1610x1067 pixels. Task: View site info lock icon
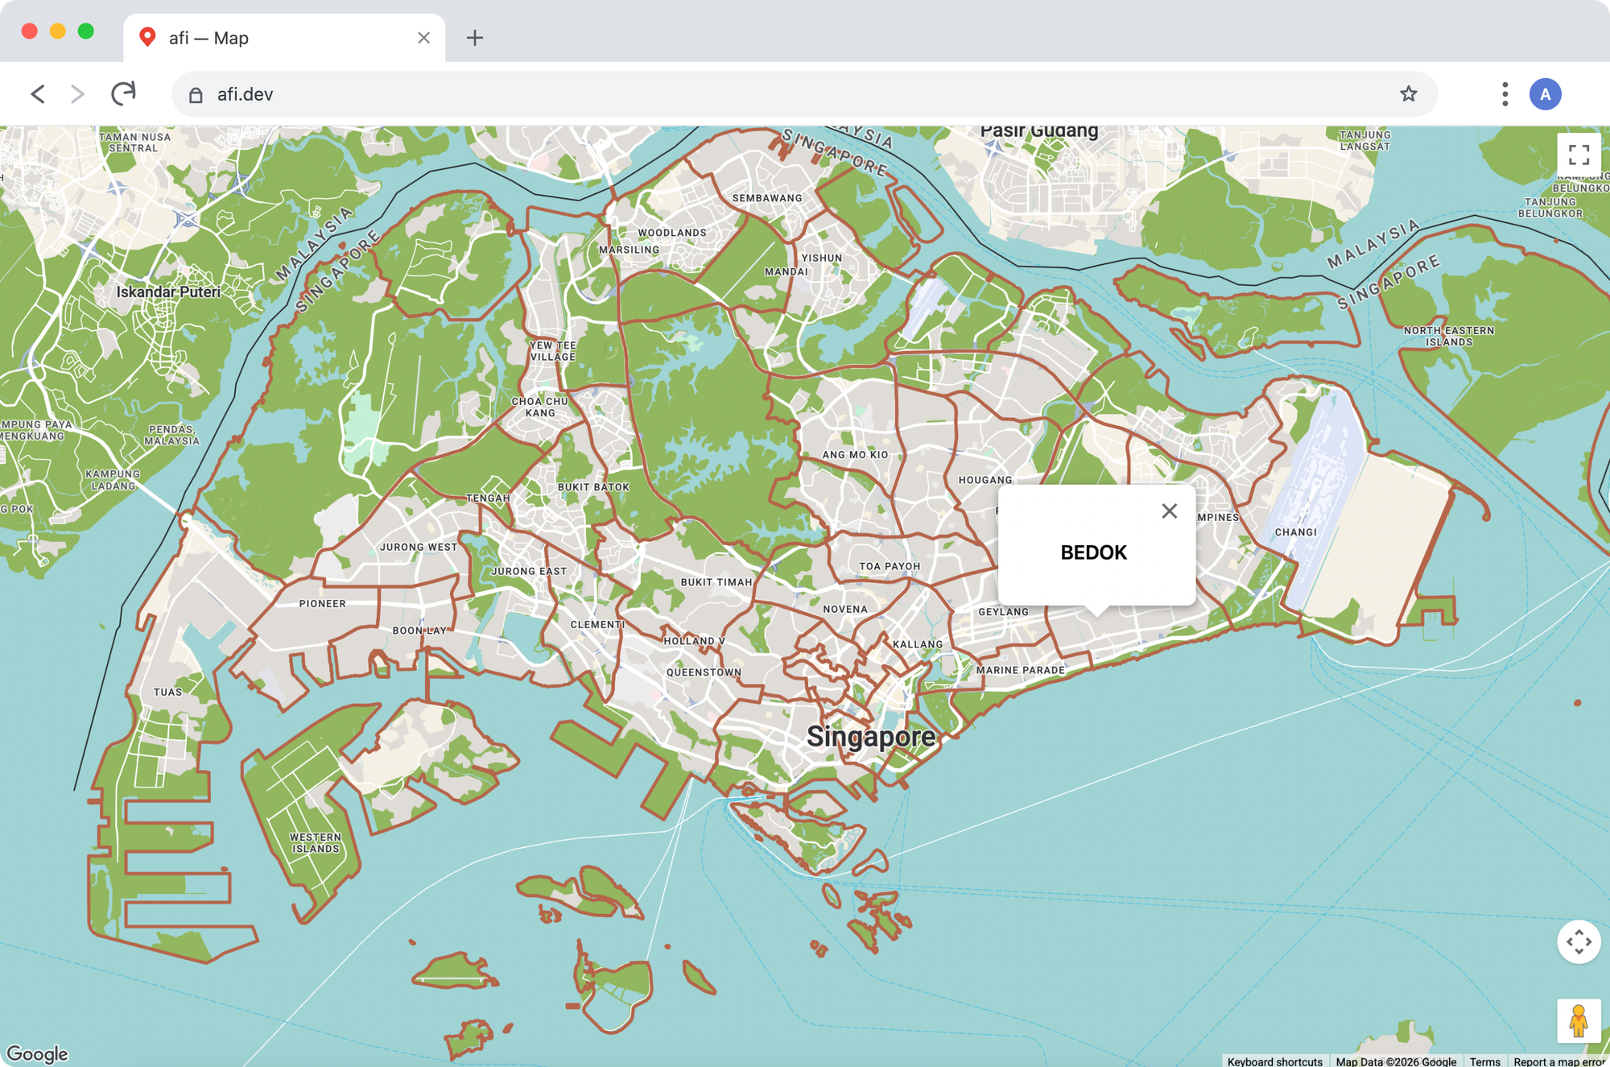coord(196,95)
